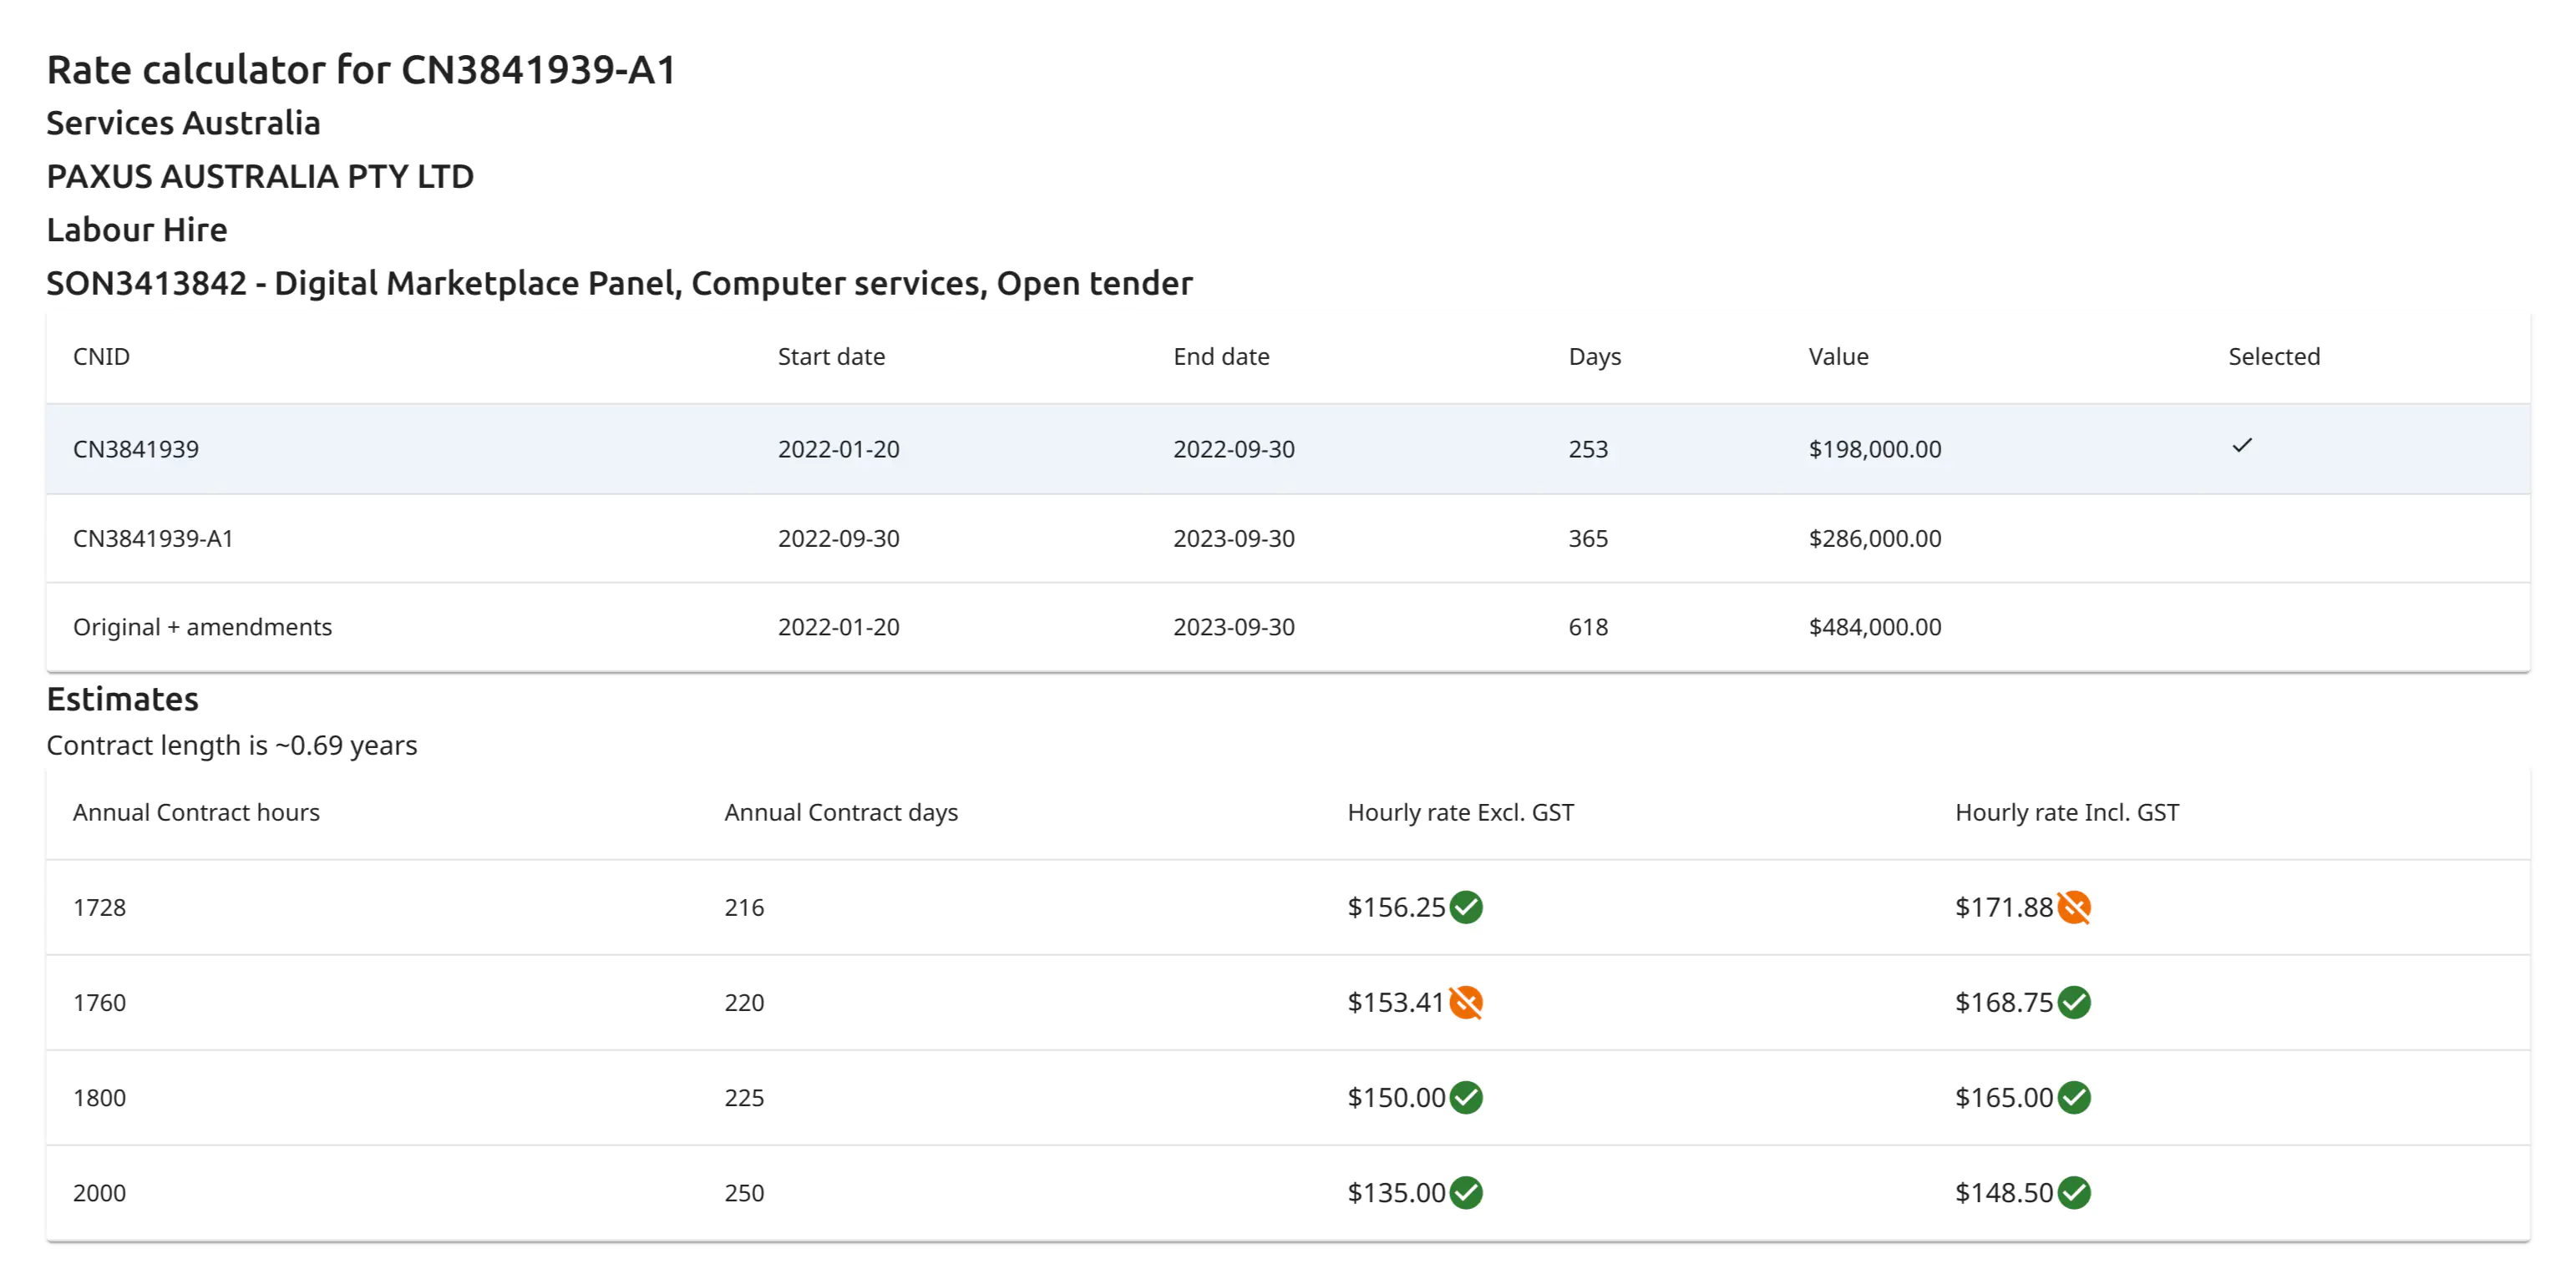Click the Hourly rate Excl. GST header
2576x1274 pixels.
1460,812
